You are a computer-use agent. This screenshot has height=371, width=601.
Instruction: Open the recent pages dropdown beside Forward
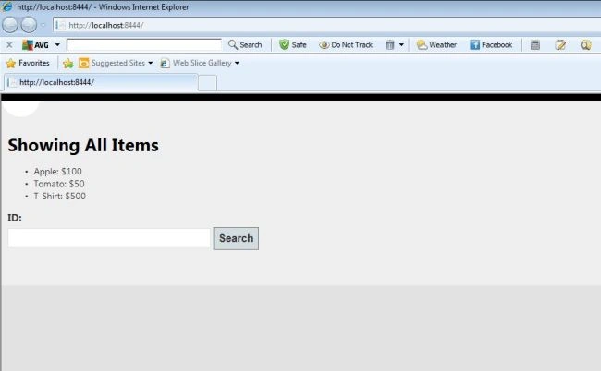[x=43, y=25]
